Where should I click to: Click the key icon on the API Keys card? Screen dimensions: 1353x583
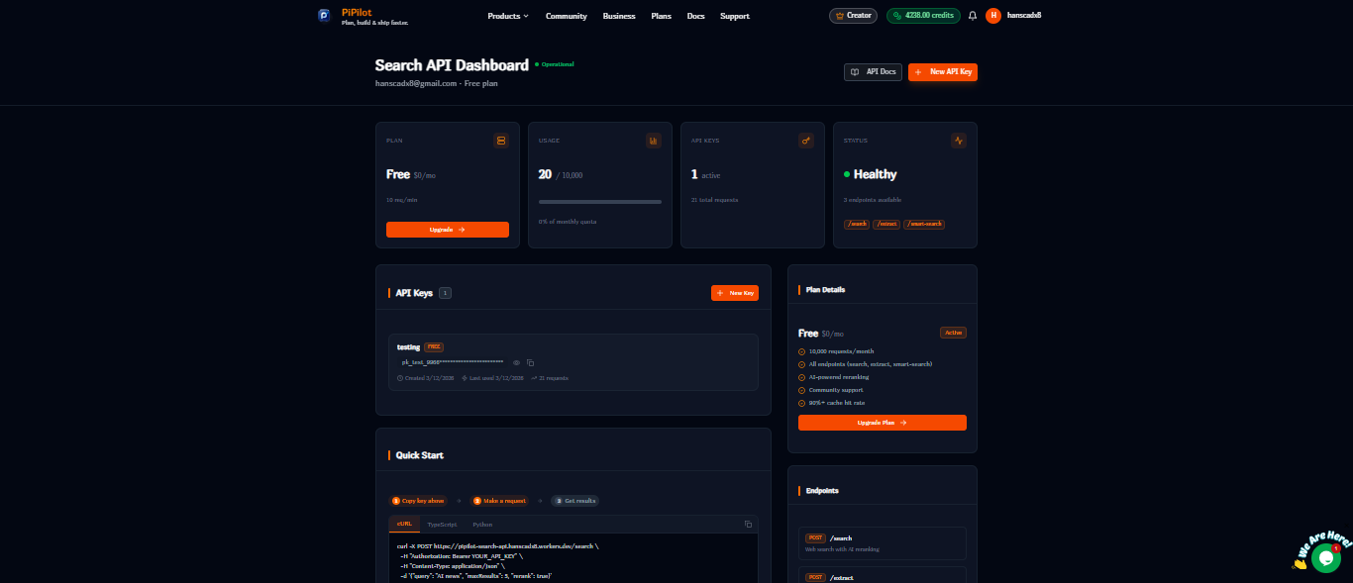pyautogui.click(x=806, y=141)
